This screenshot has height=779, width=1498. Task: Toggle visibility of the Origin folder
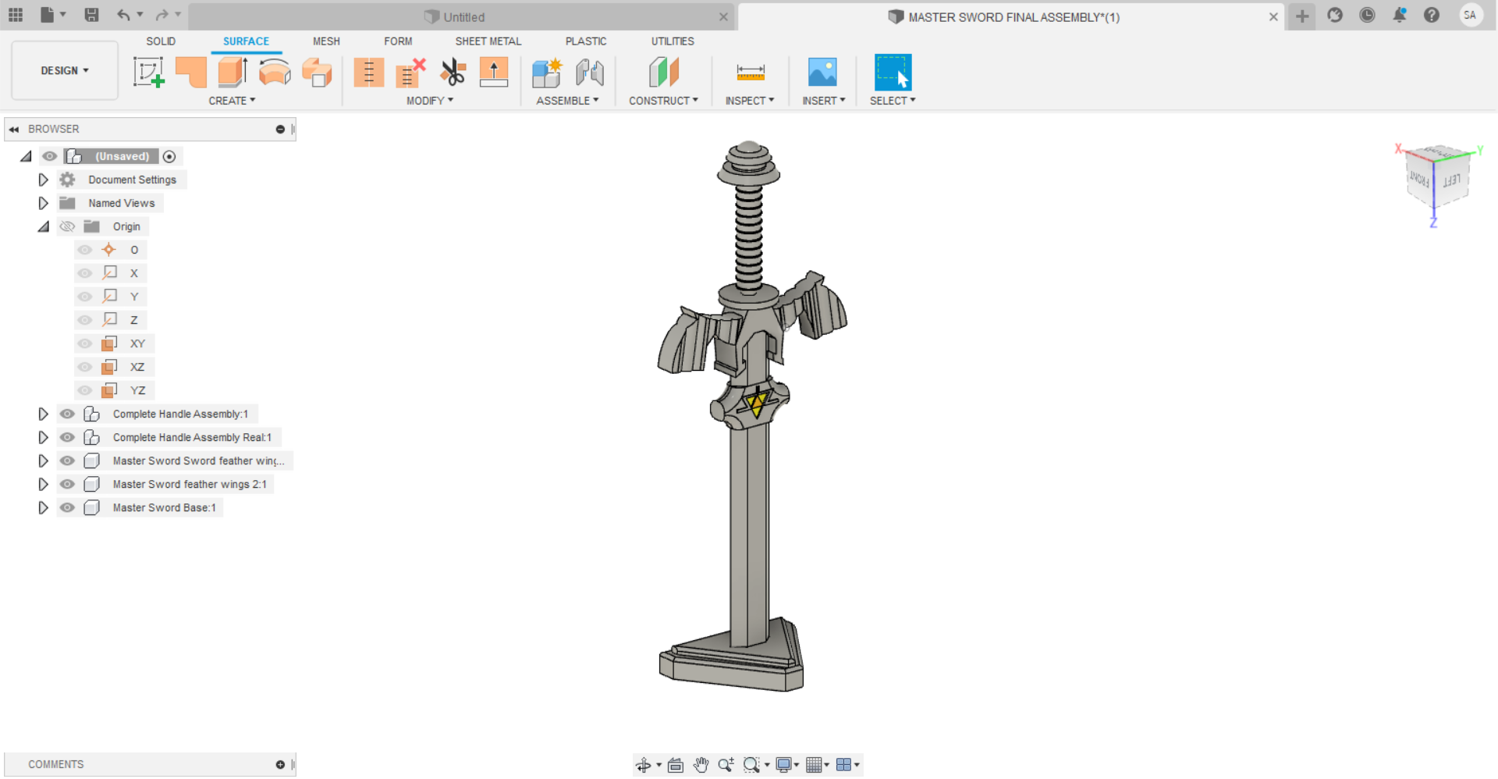point(68,226)
